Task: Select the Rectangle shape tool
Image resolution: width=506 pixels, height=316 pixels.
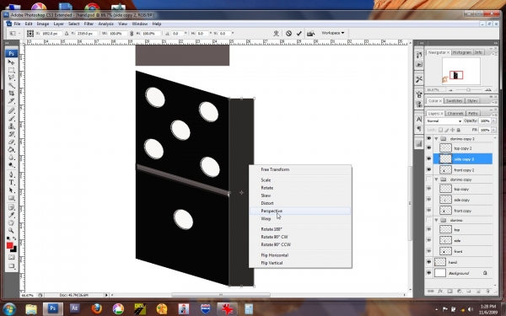Action: [11, 198]
